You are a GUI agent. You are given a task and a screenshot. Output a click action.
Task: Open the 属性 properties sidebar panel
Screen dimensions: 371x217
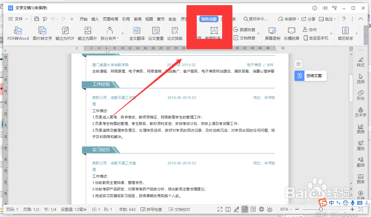click(361, 145)
